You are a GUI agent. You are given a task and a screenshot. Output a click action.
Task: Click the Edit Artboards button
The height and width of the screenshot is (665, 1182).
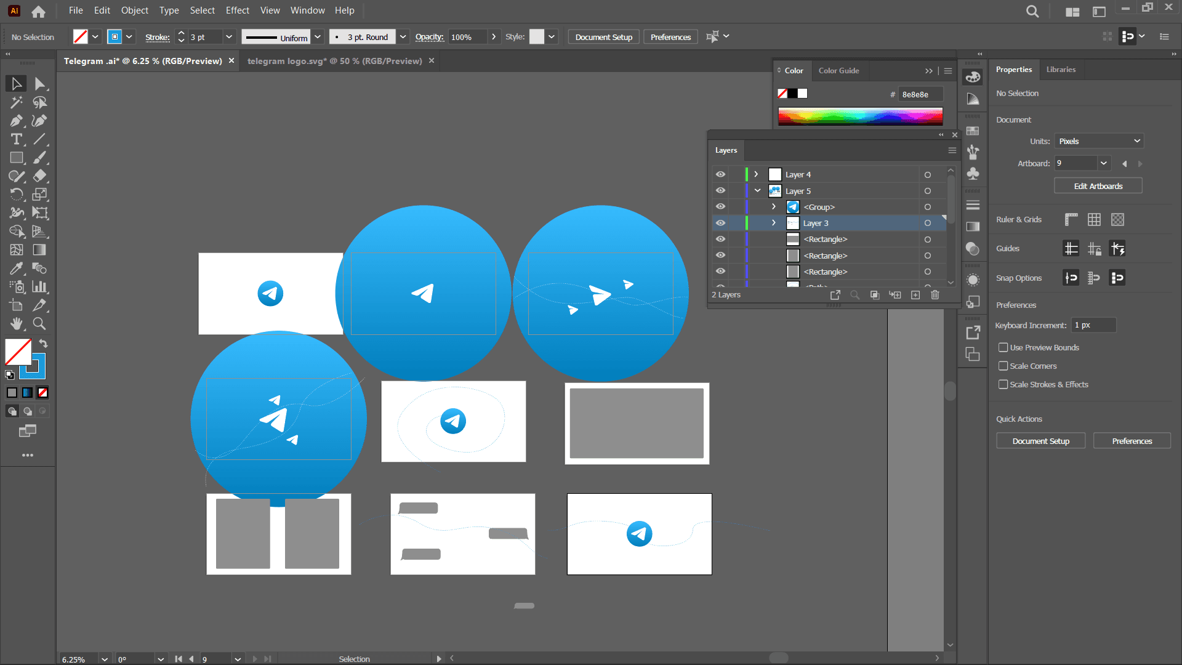pyautogui.click(x=1098, y=187)
